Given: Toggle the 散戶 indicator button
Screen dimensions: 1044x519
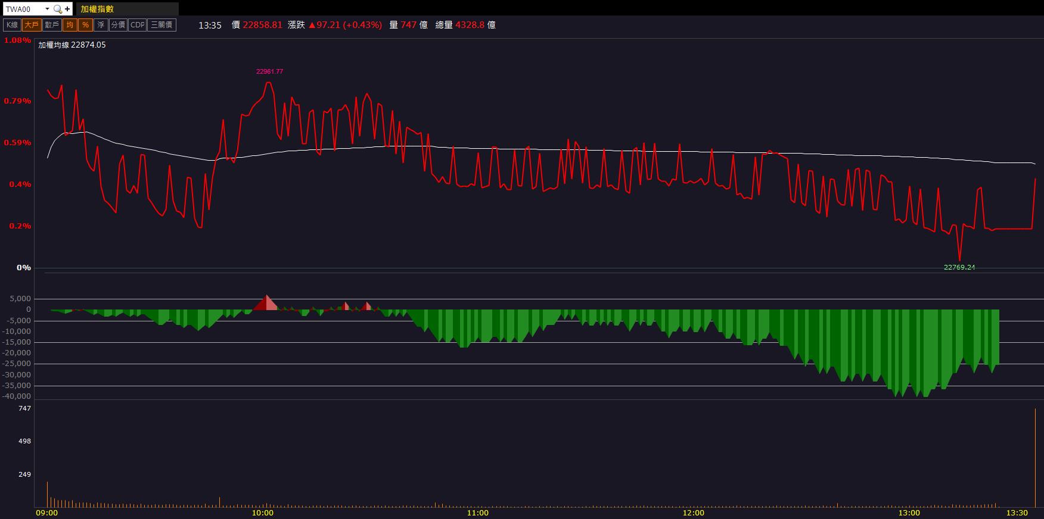Looking at the screenshot, I should coord(52,25).
